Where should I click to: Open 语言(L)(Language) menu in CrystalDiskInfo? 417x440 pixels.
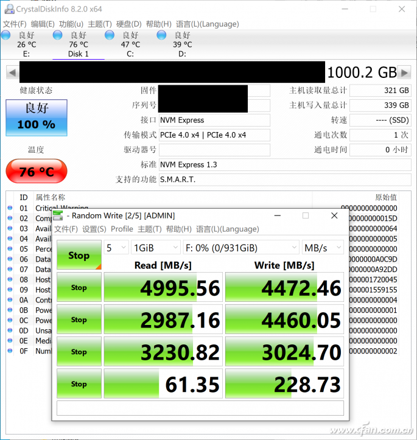208,24
